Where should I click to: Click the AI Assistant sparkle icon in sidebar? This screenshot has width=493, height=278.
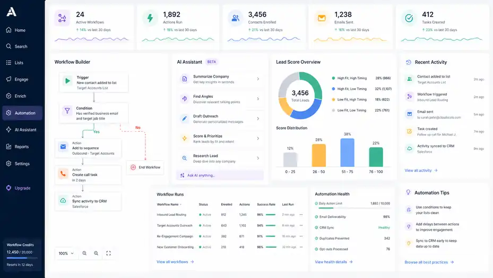(8, 129)
